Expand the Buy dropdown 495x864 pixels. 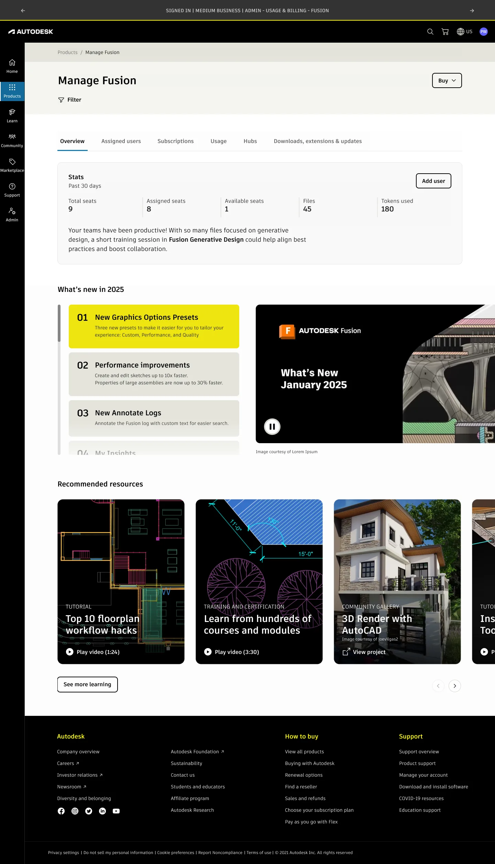pyautogui.click(x=447, y=80)
